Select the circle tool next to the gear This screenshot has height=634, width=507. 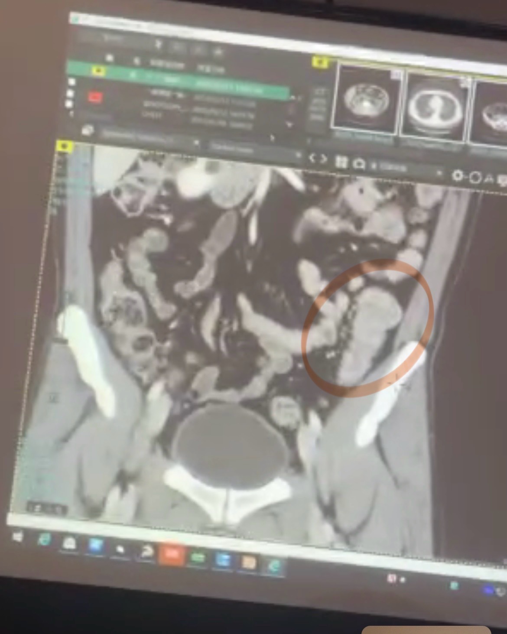tap(474, 177)
